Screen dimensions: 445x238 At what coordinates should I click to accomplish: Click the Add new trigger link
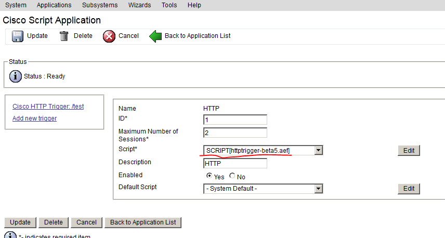(x=35, y=118)
